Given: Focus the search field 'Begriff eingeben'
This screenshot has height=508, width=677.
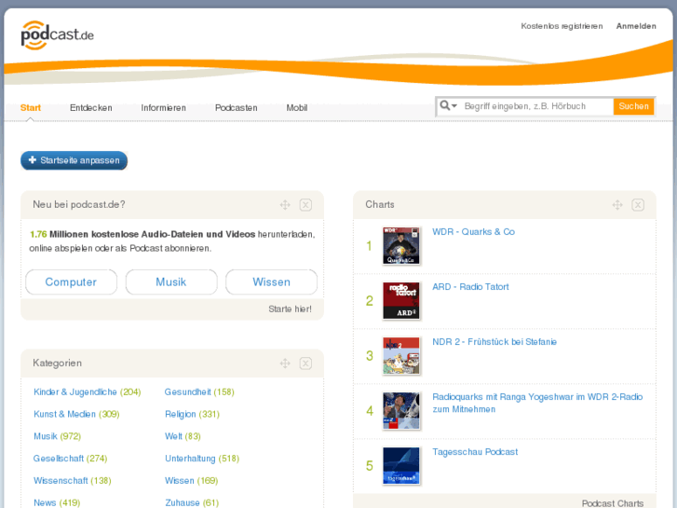Looking at the screenshot, I should point(536,106).
